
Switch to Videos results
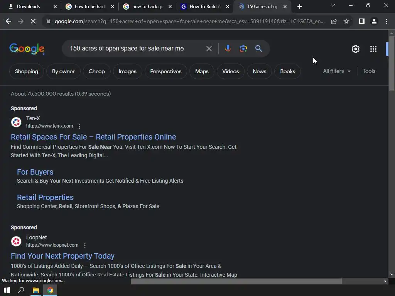(231, 71)
